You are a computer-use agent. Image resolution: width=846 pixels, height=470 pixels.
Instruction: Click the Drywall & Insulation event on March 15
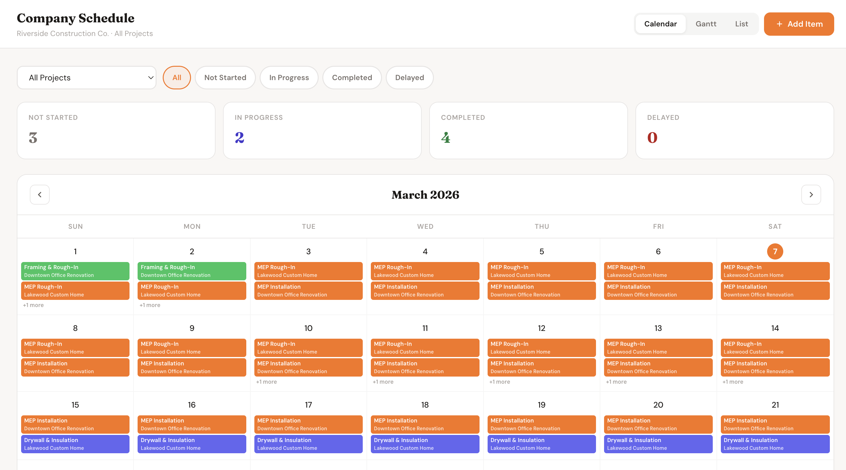(x=75, y=444)
